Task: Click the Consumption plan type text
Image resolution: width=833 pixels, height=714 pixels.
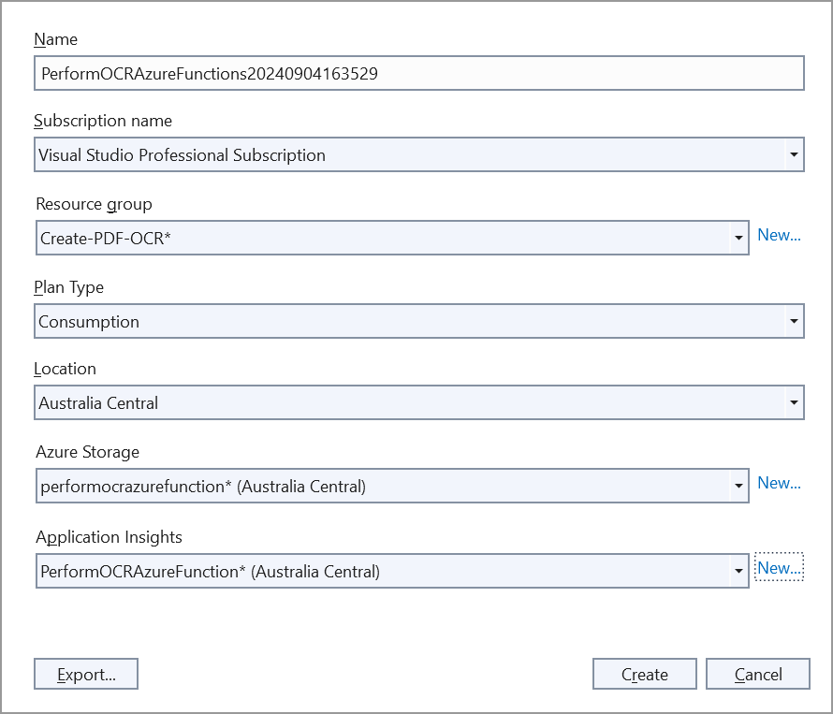Action: [x=89, y=322]
